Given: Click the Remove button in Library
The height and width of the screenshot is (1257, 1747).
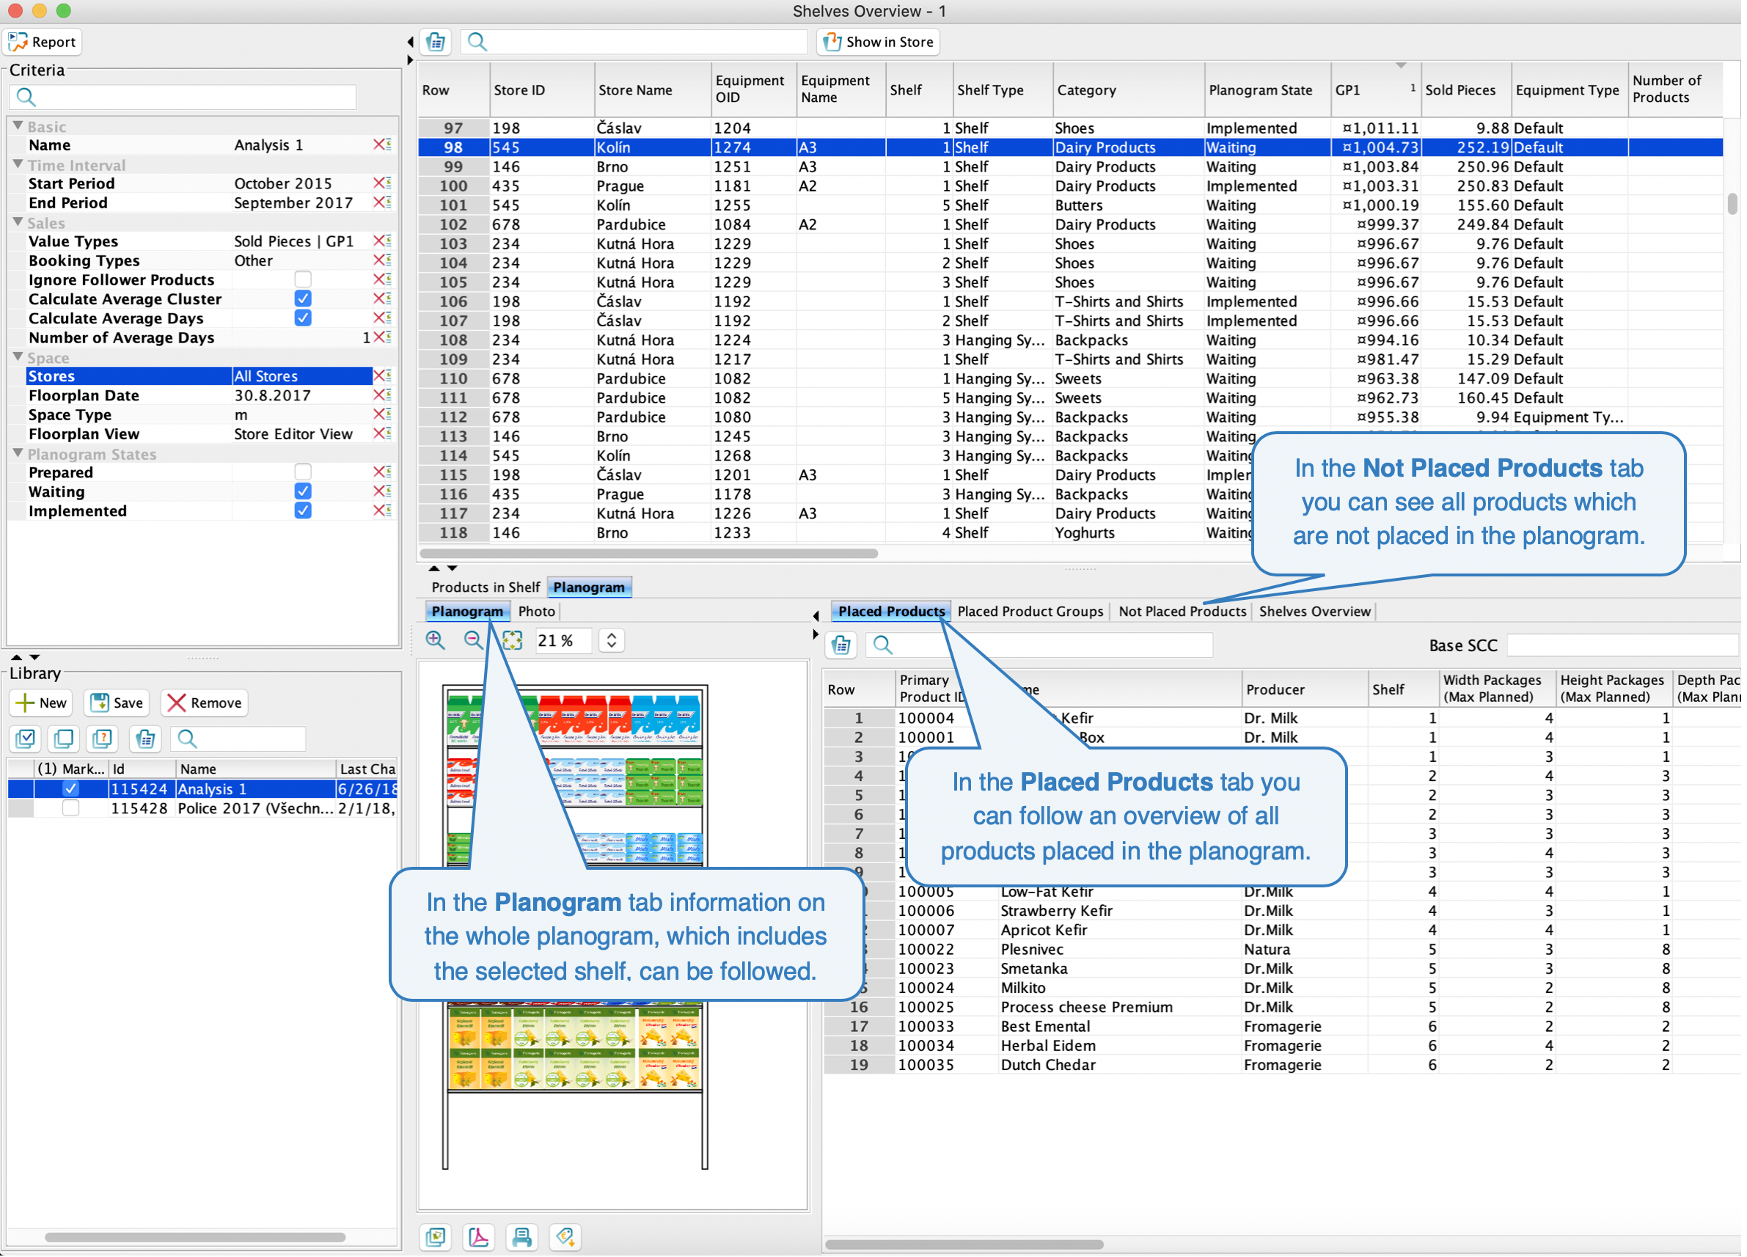Looking at the screenshot, I should [205, 704].
